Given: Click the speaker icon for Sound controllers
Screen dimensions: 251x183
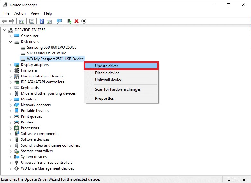Looking at the screenshot, I should pyautogui.click(x=17, y=145).
